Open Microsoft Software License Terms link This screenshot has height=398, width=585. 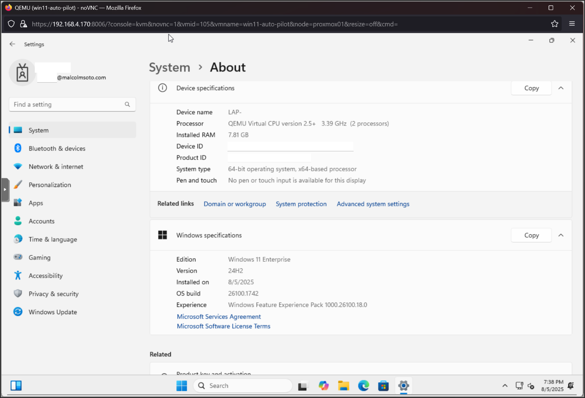point(223,326)
